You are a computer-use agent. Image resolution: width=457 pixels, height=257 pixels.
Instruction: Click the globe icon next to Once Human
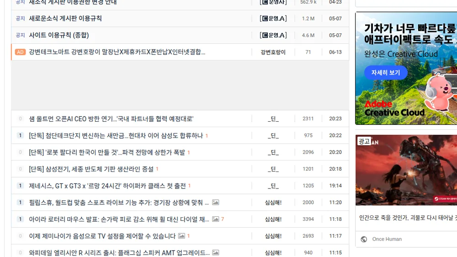(x=364, y=239)
